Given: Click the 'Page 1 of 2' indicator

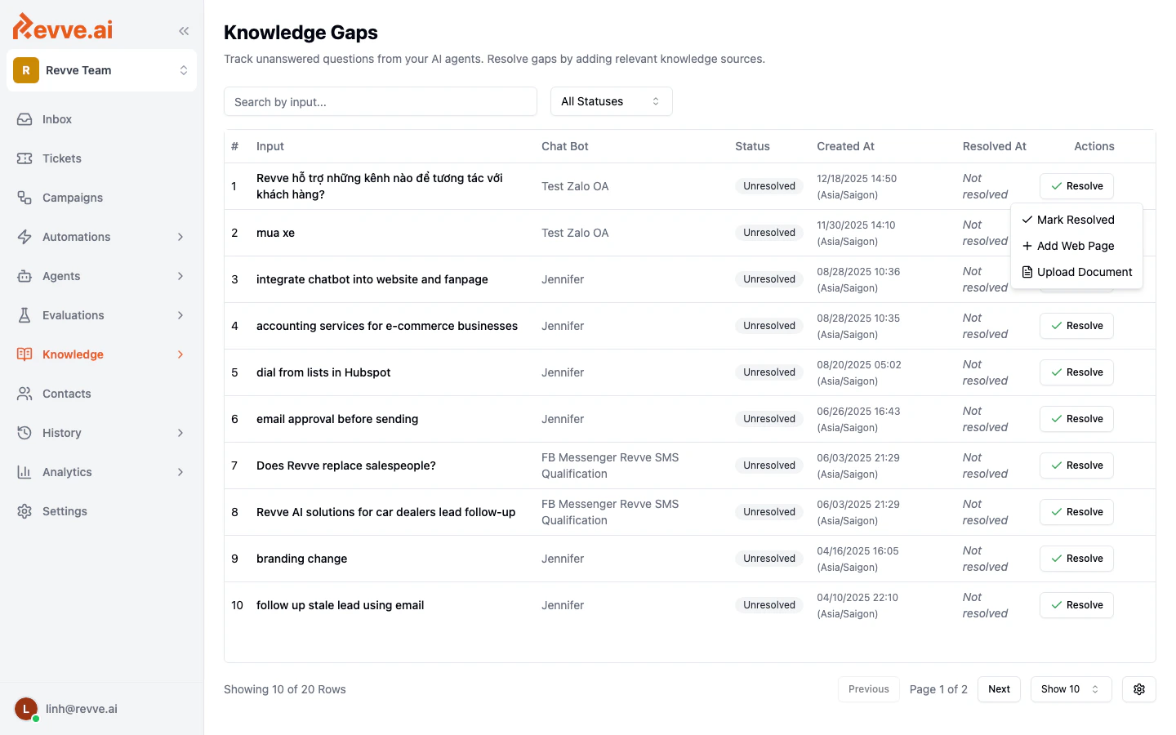Looking at the screenshot, I should (x=938, y=689).
